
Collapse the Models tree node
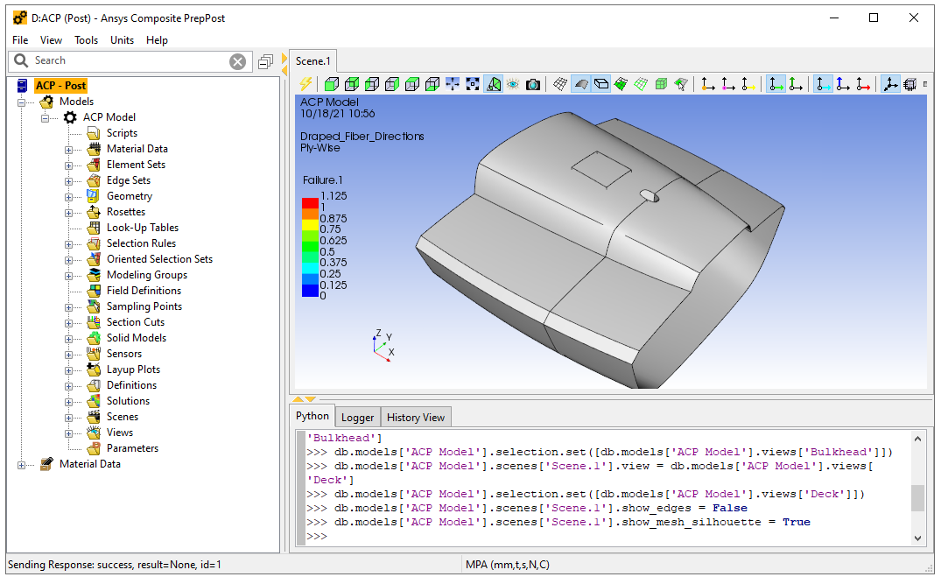(x=22, y=102)
